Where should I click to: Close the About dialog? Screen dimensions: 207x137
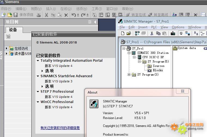[x=182, y=91]
